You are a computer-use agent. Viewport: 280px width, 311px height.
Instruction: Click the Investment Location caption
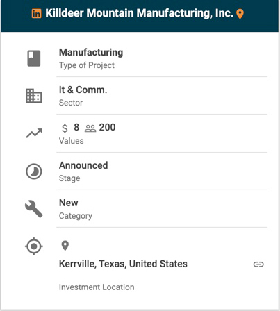click(97, 287)
